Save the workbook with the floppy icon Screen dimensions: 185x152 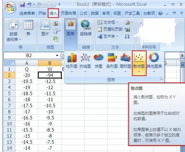point(22,4)
